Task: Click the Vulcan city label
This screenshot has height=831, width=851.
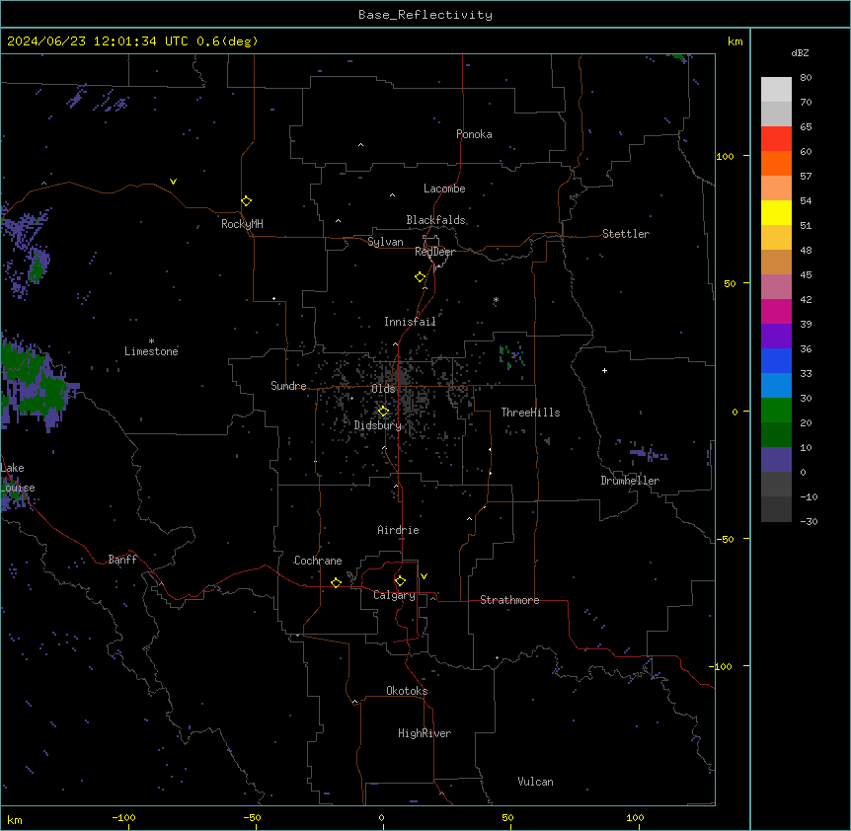Action: point(535,782)
